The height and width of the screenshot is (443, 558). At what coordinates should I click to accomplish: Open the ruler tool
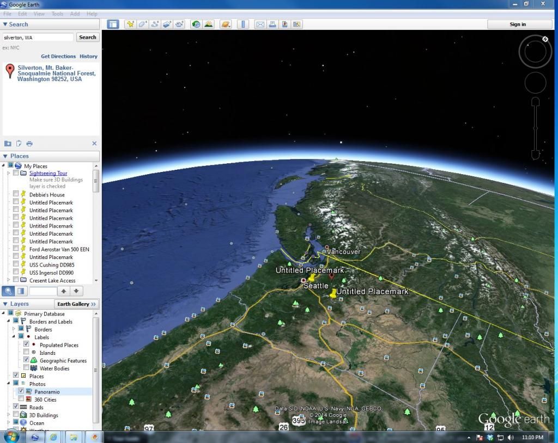click(x=243, y=24)
